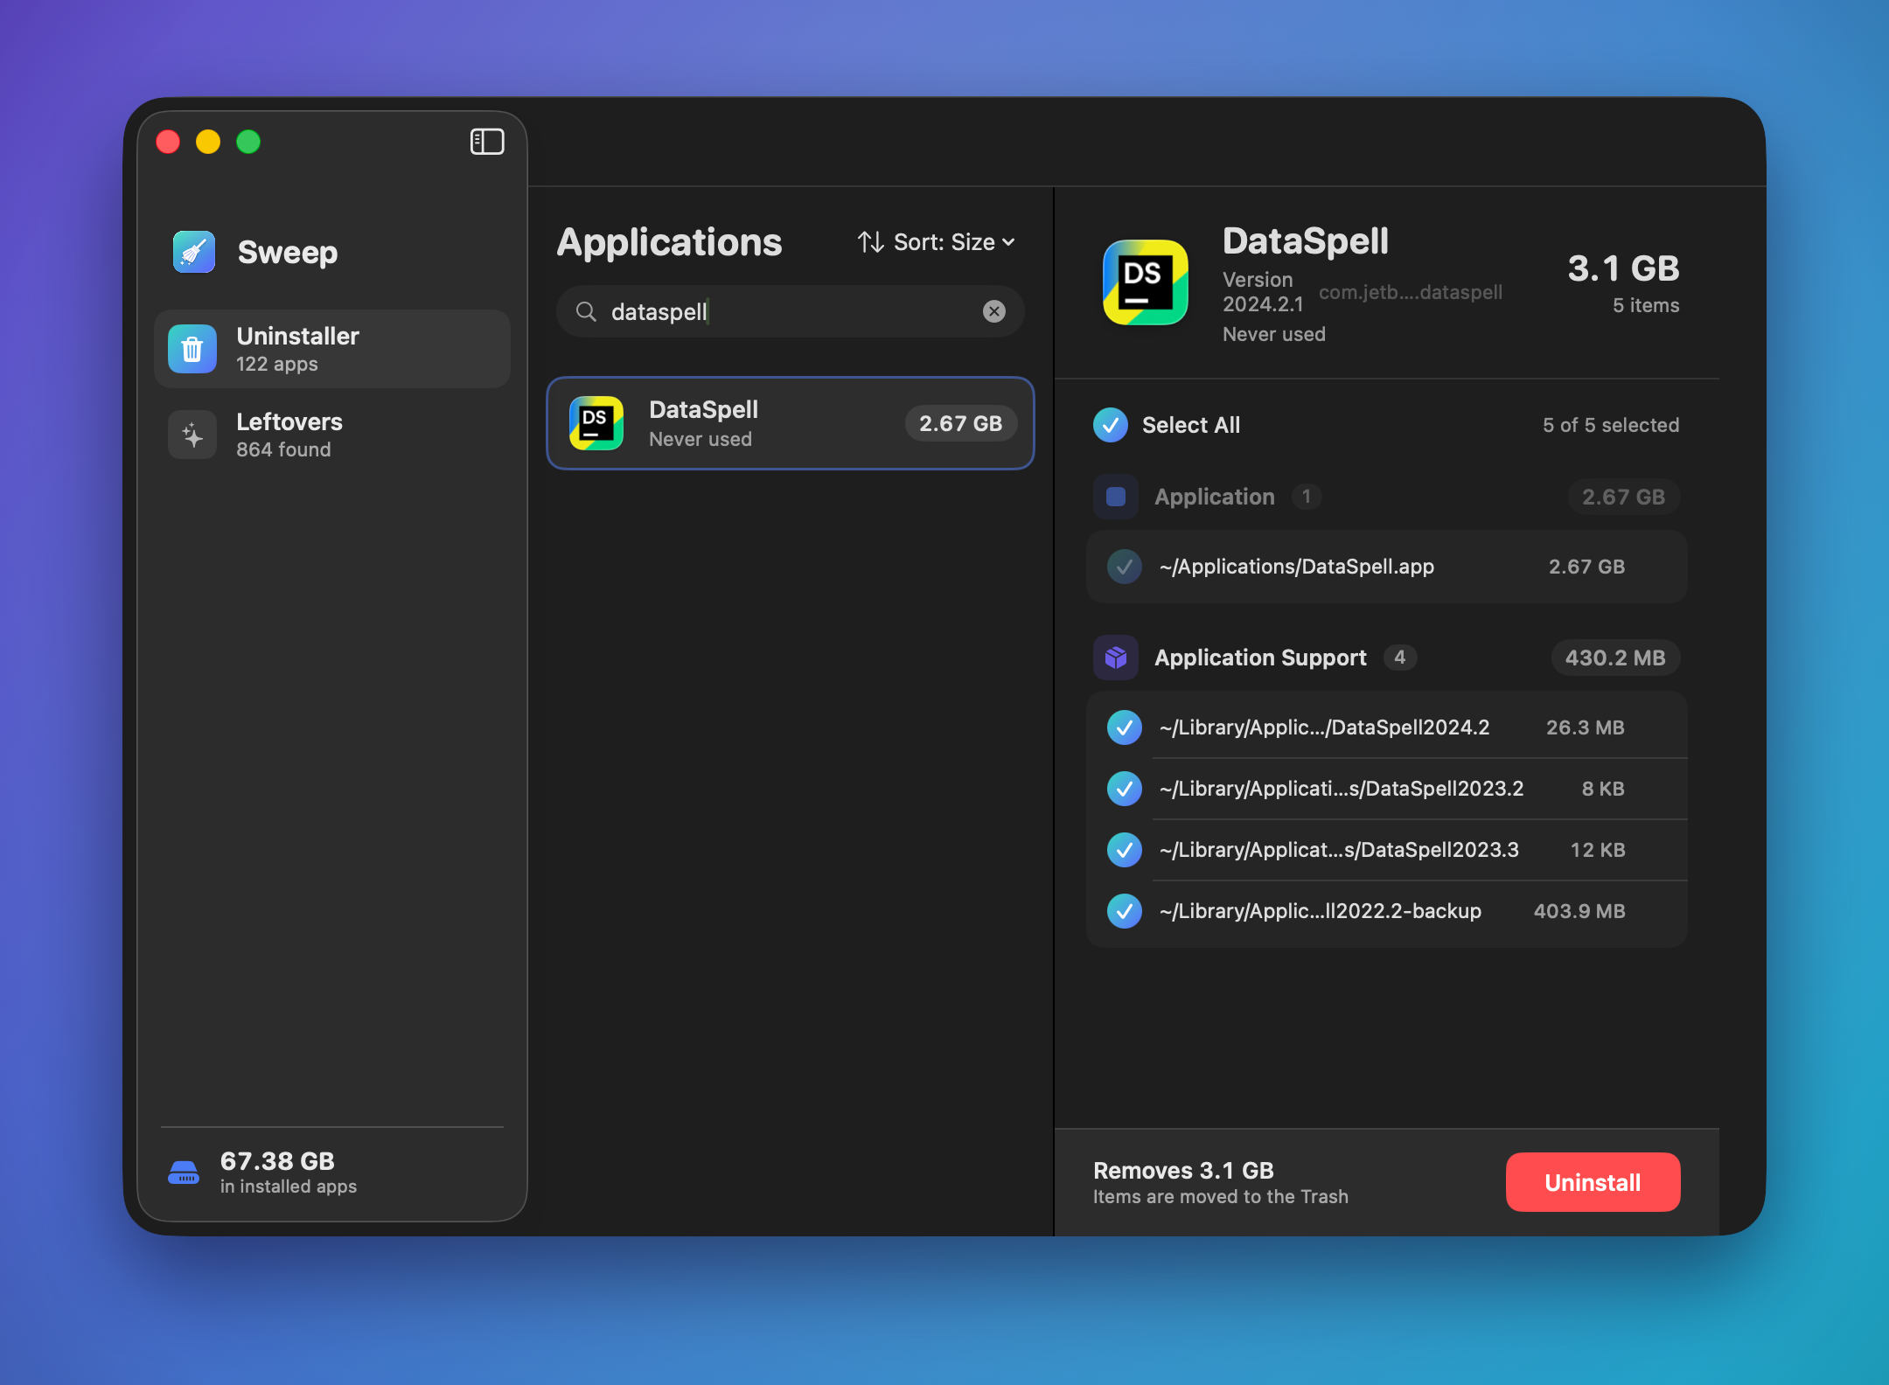Clear the search field text
1889x1385 pixels.
[x=994, y=311]
